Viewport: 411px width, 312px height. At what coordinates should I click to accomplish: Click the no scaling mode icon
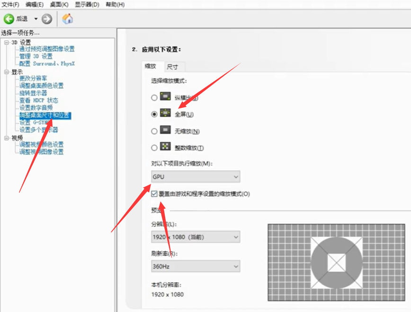coord(165,130)
